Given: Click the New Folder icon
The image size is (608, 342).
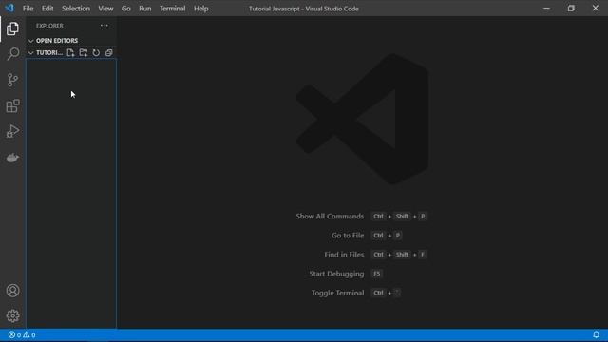Looking at the screenshot, I should pos(84,53).
